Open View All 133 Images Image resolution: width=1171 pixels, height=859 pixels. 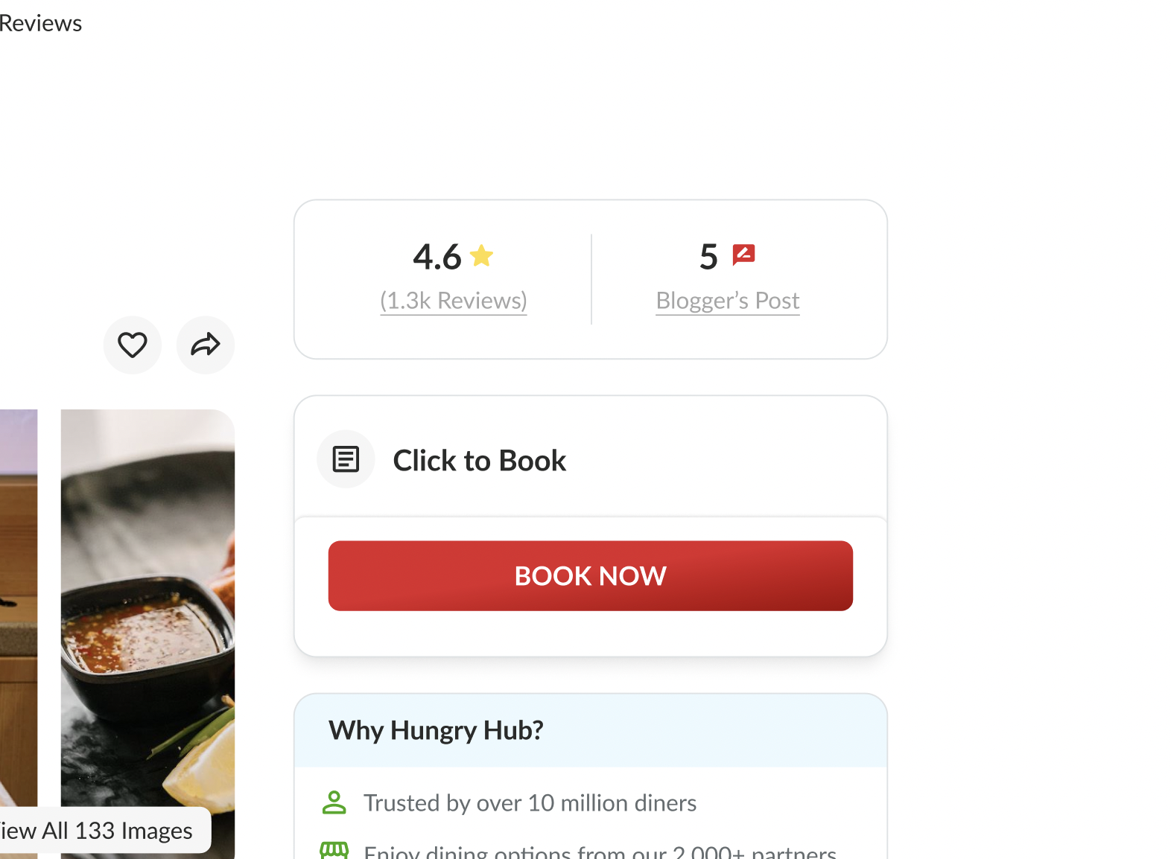[x=97, y=831]
